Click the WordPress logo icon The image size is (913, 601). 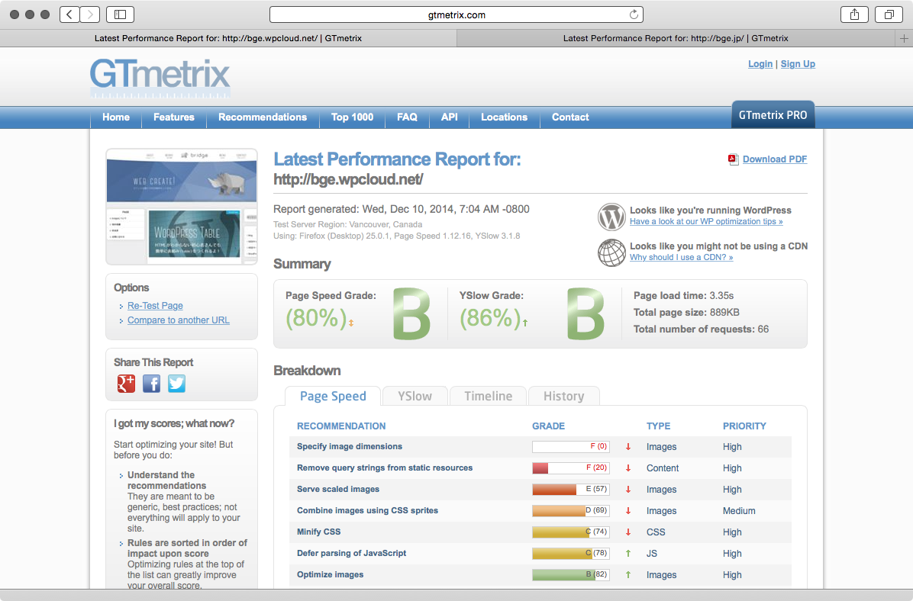coord(611,216)
